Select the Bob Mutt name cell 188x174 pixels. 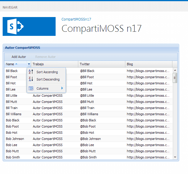(x=18, y=151)
